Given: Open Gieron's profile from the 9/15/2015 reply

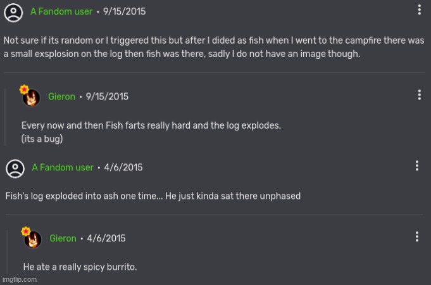Looking at the screenshot, I should click(62, 96).
